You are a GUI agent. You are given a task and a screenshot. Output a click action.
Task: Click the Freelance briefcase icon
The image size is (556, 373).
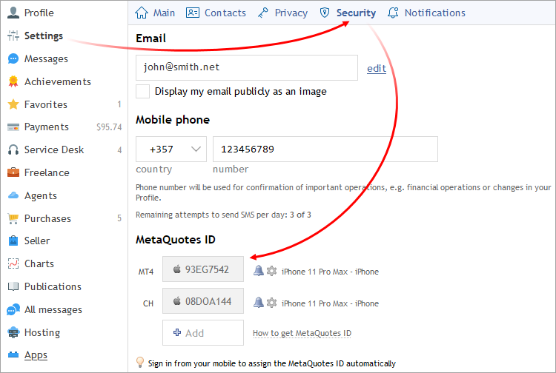pyautogui.click(x=13, y=172)
